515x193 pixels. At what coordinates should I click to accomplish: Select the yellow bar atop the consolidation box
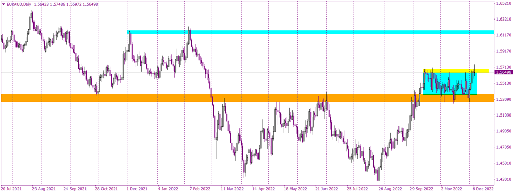coord(456,71)
